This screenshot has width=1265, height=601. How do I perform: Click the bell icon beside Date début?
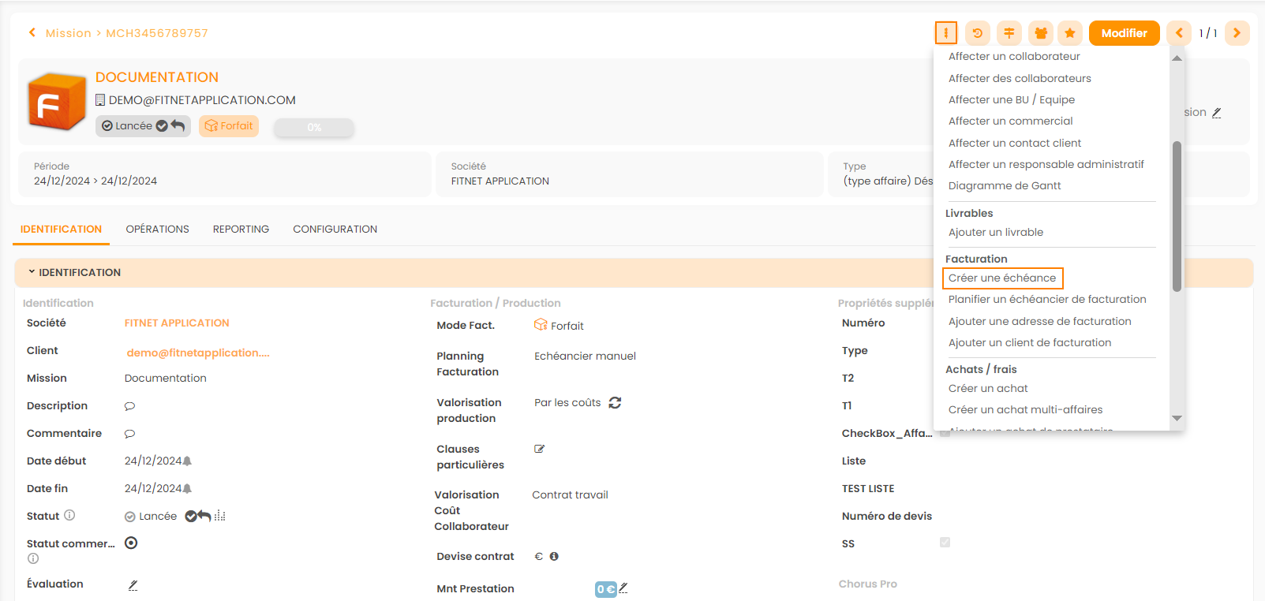(188, 461)
